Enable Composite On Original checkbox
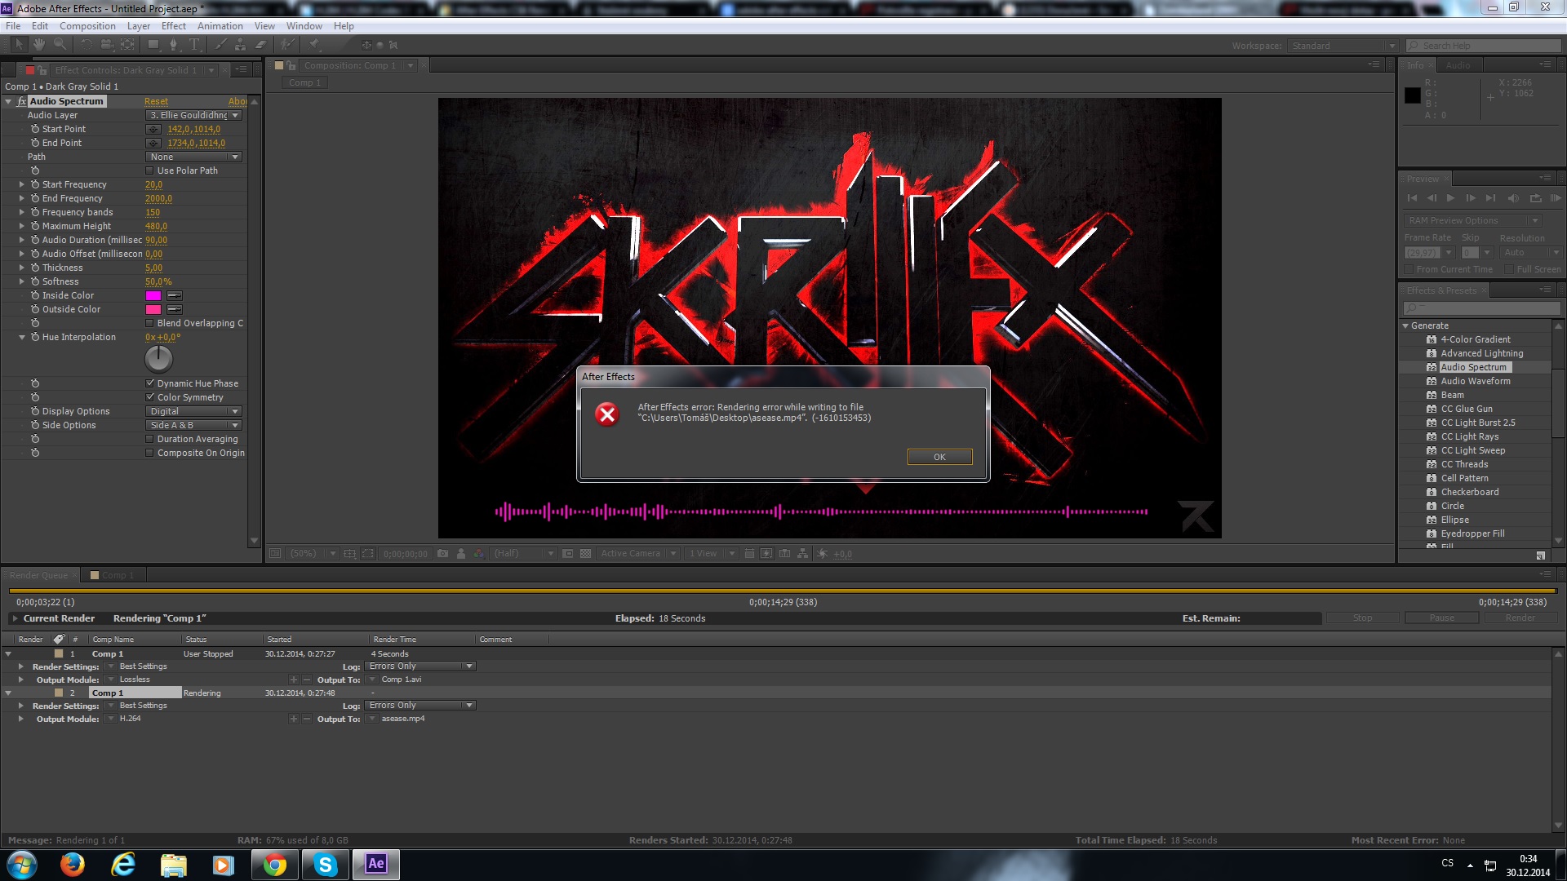 click(149, 453)
